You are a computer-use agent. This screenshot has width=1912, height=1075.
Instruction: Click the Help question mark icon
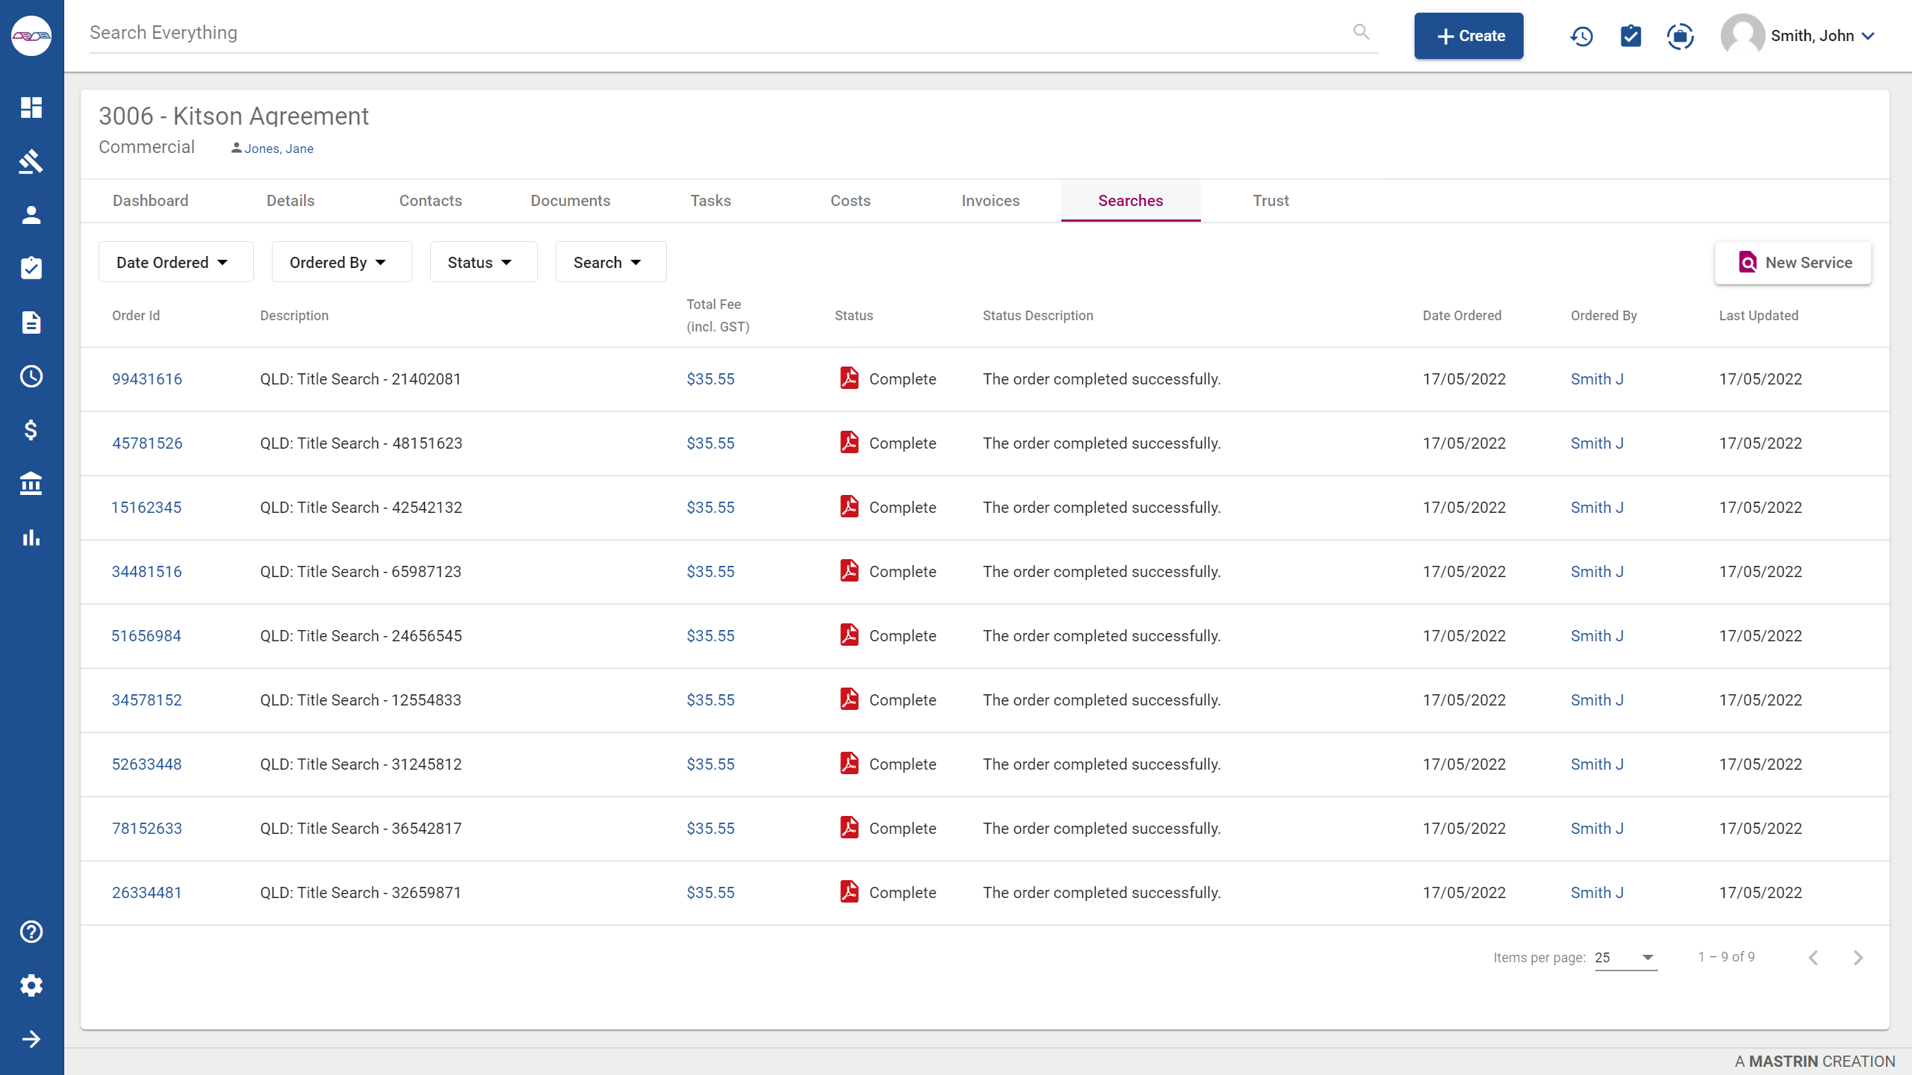point(31,932)
